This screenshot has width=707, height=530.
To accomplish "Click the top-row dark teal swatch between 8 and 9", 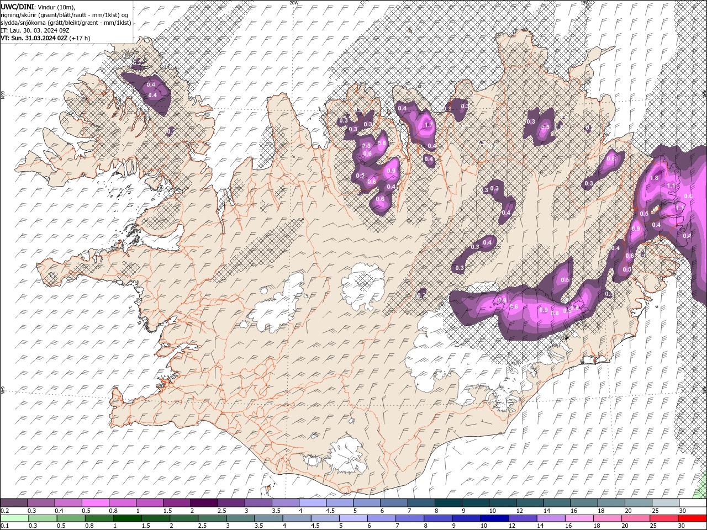I will point(449,503).
